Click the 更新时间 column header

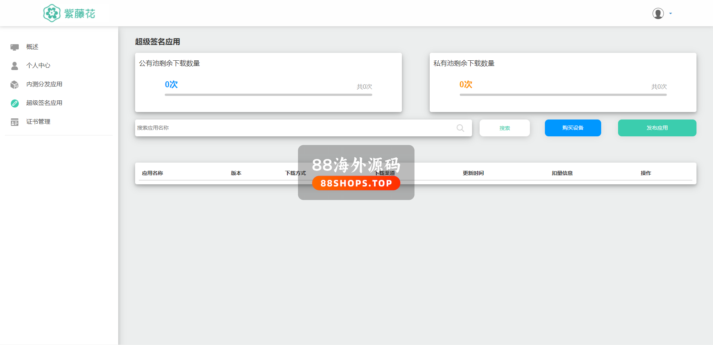tap(473, 173)
